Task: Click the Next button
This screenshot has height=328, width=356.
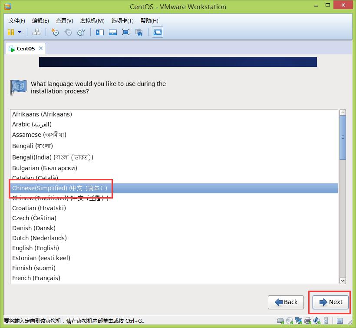Action: tap(330, 302)
